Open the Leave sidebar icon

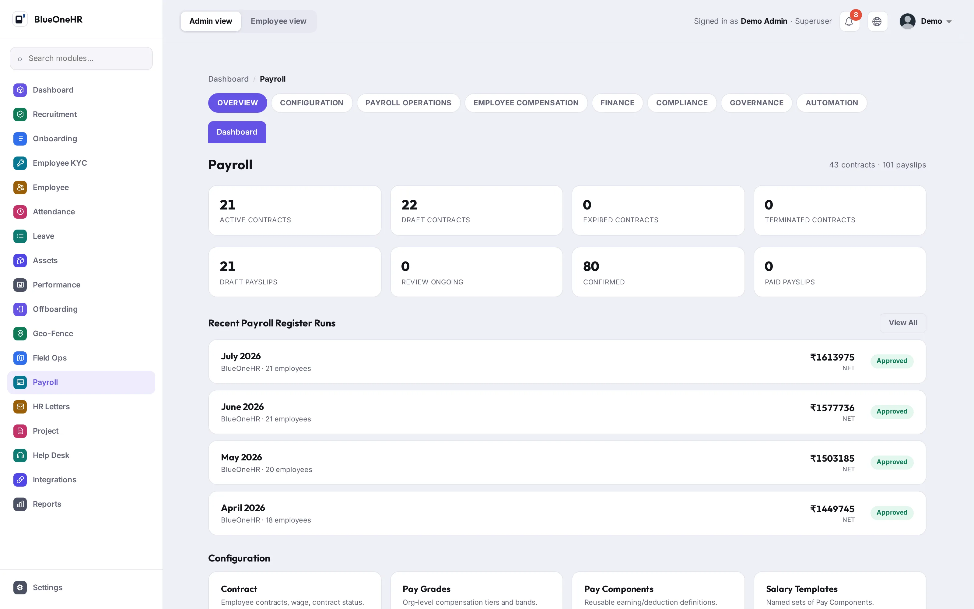[20, 236]
